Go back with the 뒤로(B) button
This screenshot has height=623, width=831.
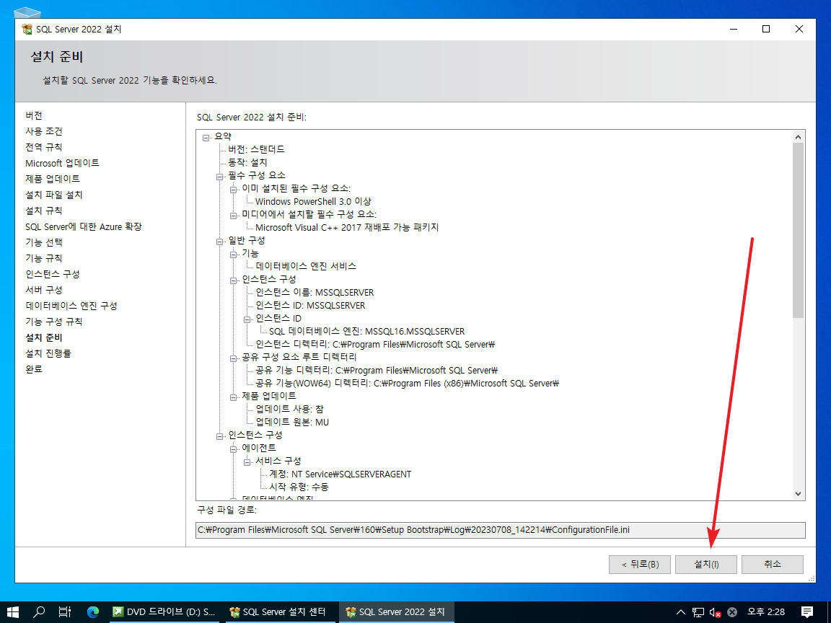tap(640, 564)
